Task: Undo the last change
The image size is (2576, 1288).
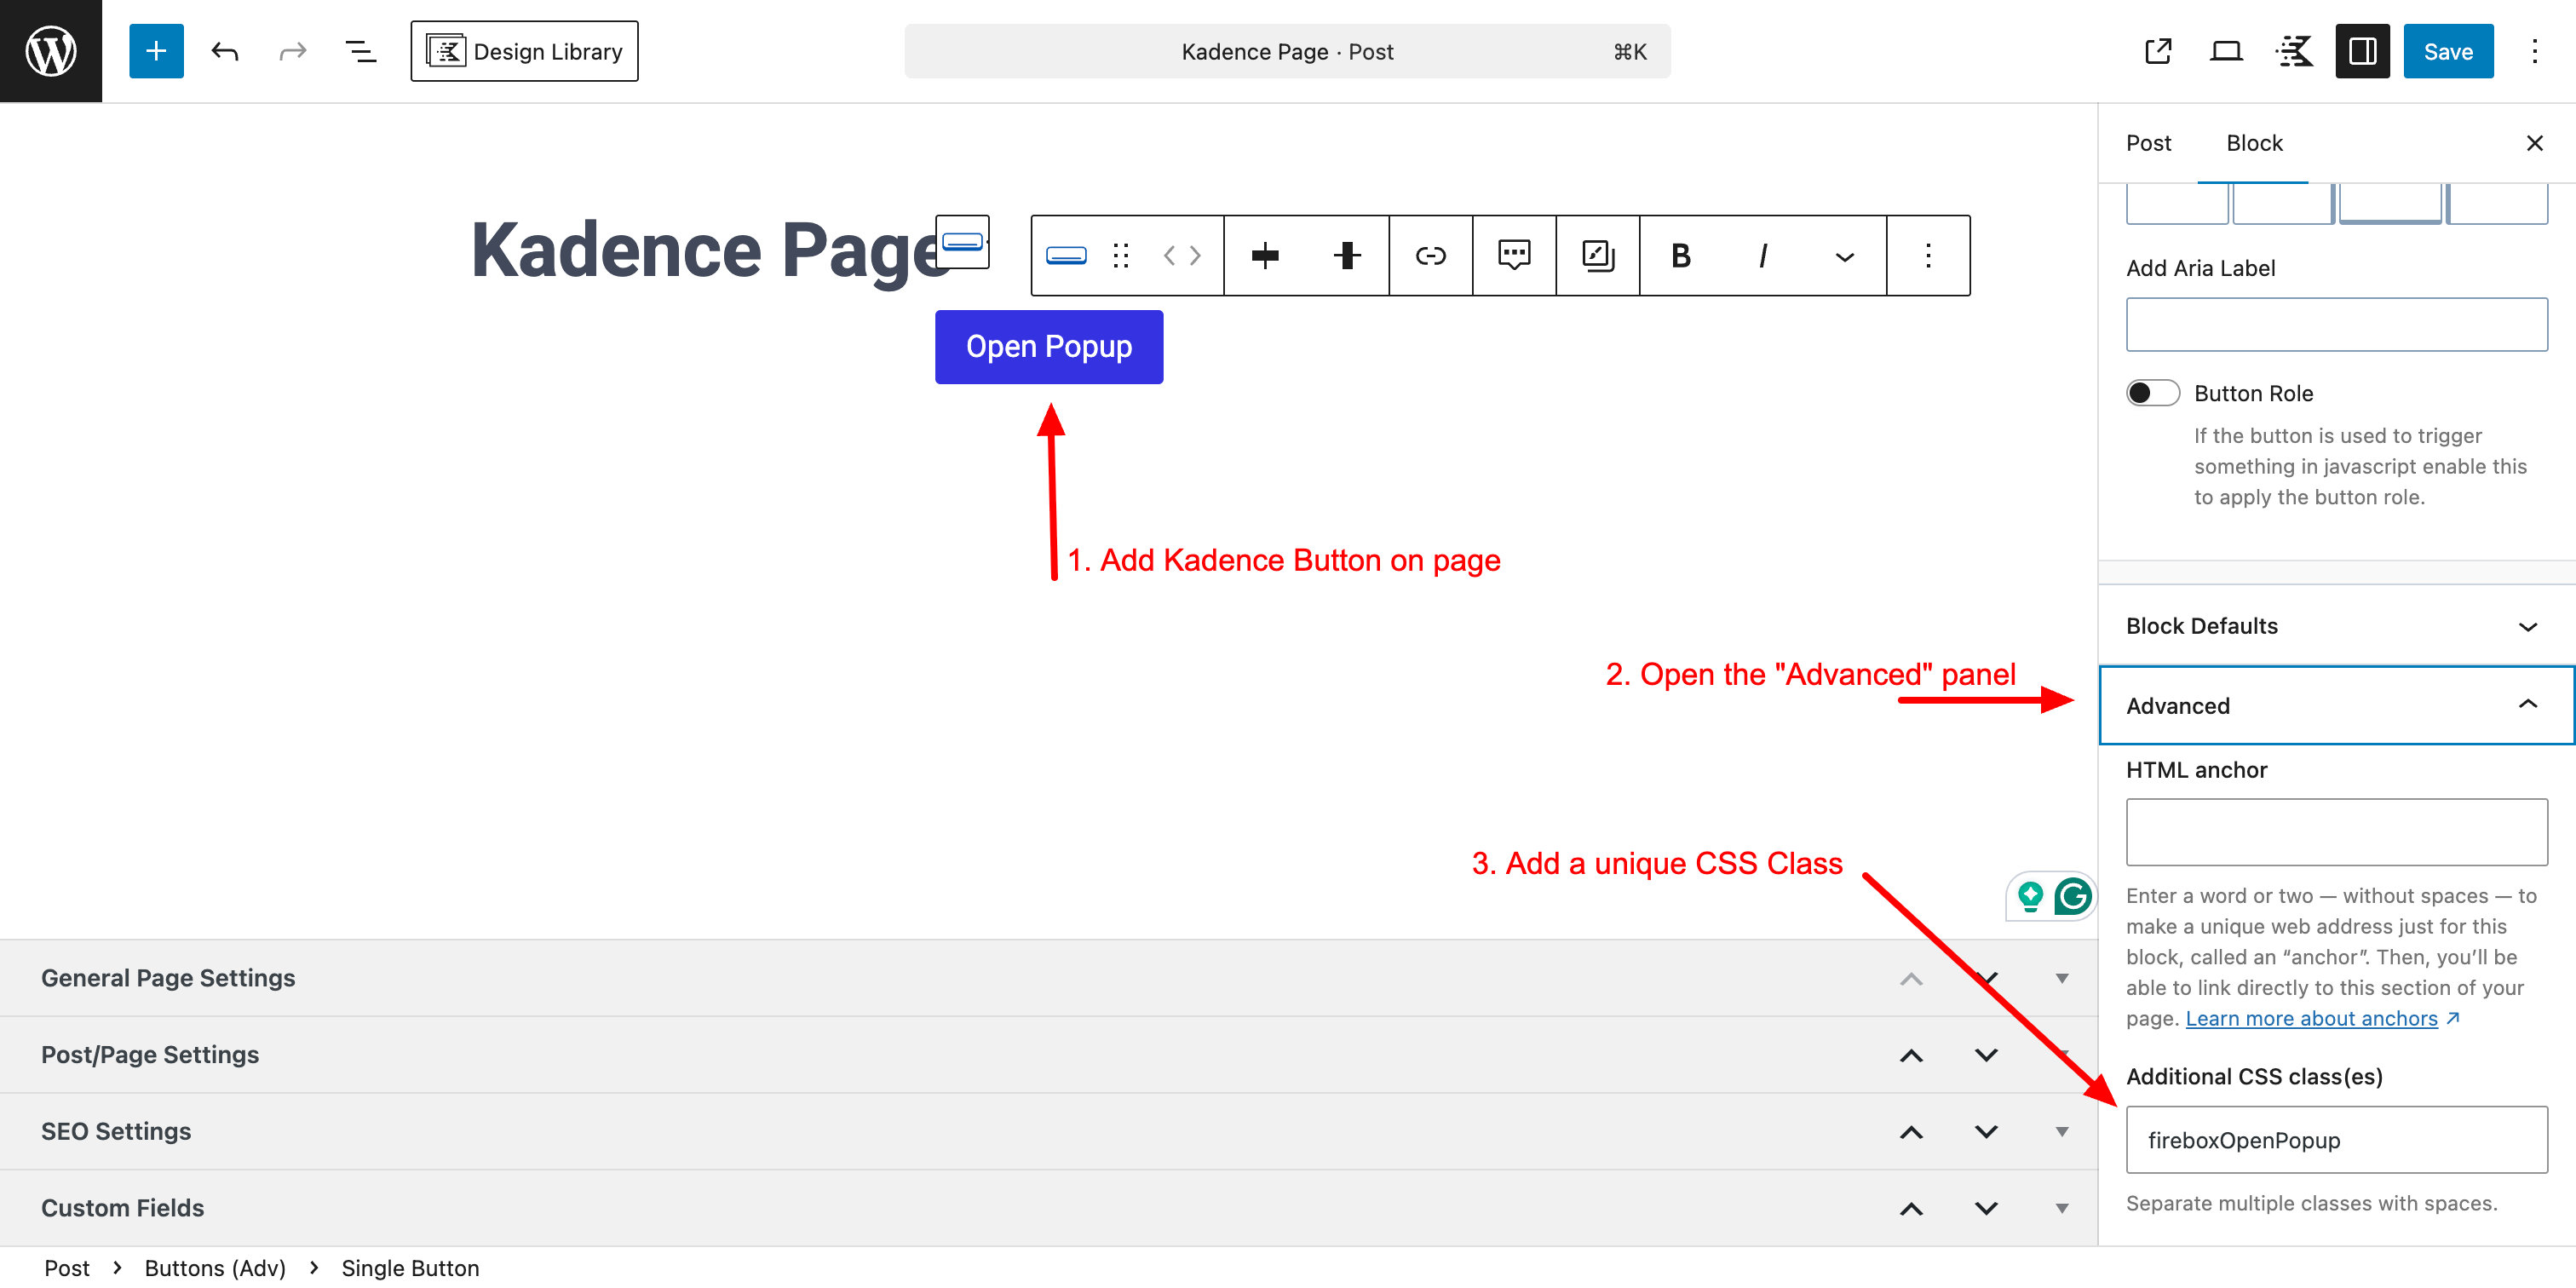Action: [x=224, y=51]
